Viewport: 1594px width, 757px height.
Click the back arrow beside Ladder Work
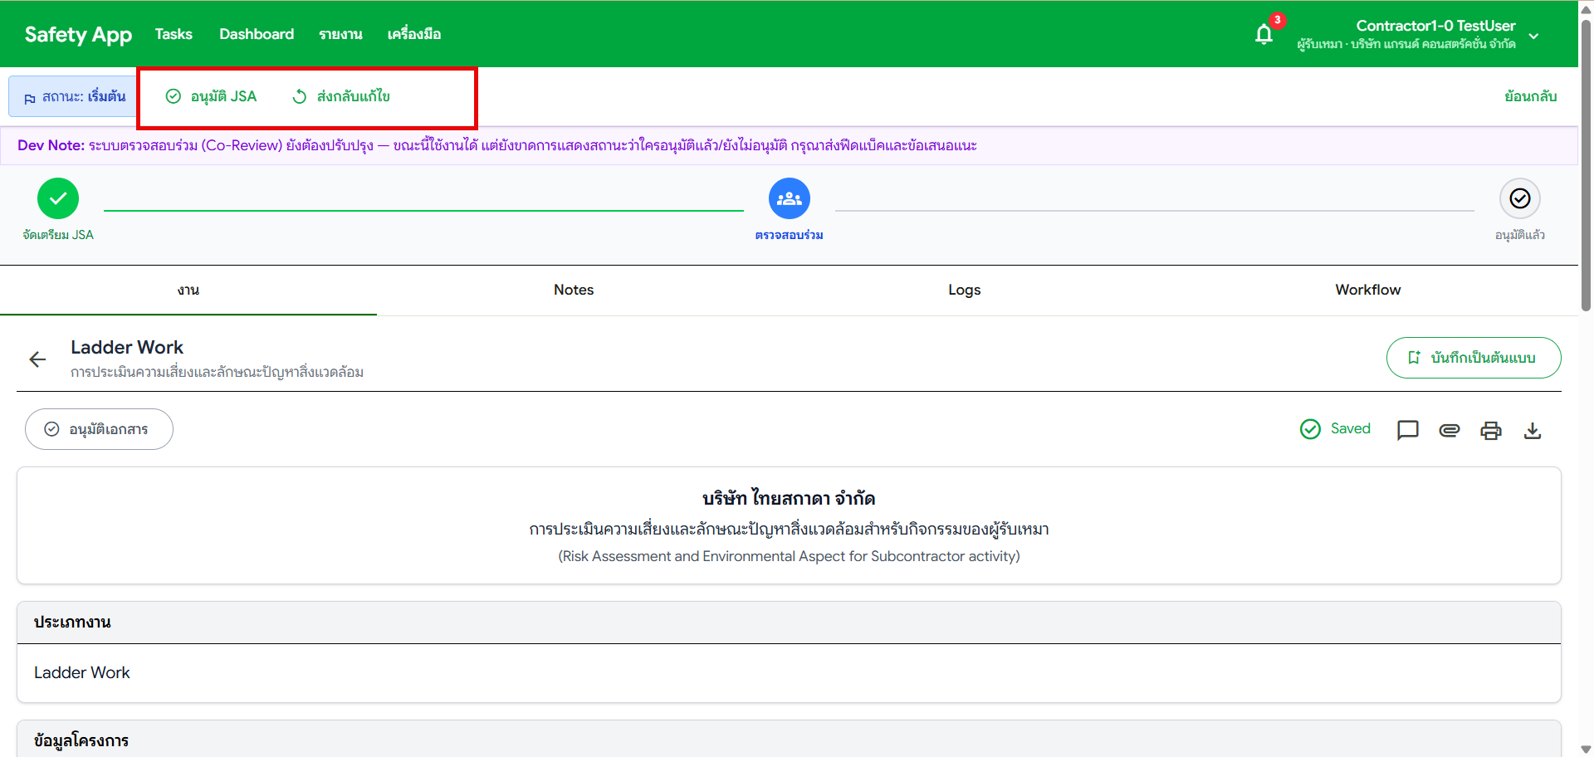(37, 359)
